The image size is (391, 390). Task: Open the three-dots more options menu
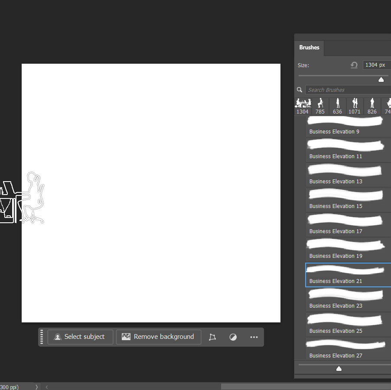tap(254, 337)
